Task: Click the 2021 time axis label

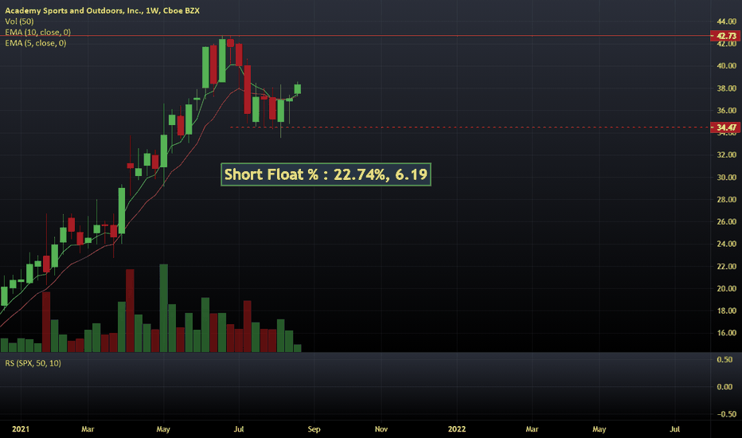Action: pos(21,429)
